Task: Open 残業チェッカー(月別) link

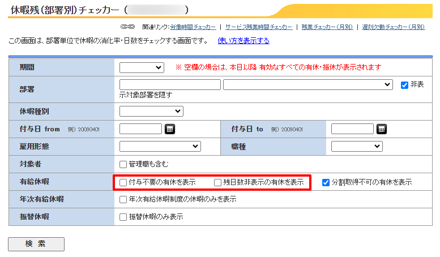Action: coord(327,27)
